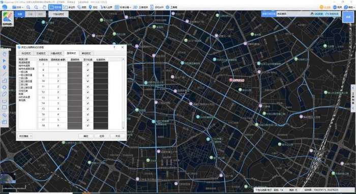The image size is (356, 194).
Task: Open the toolbox gear icon
Action: pos(167,7)
